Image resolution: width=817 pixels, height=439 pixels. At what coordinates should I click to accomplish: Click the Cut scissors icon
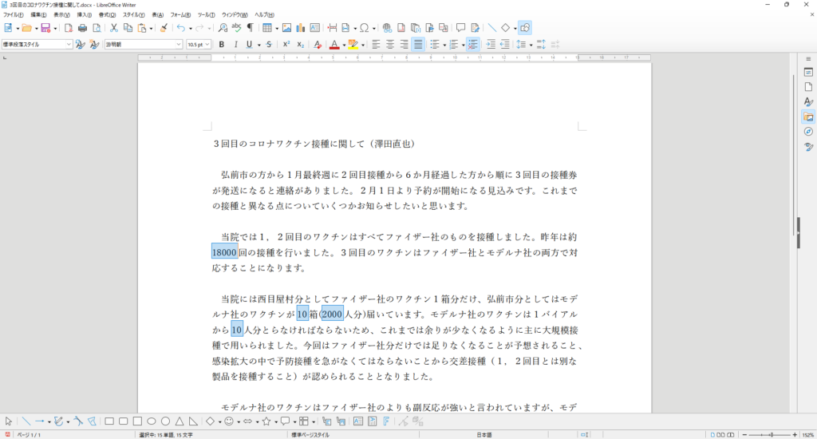113,28
